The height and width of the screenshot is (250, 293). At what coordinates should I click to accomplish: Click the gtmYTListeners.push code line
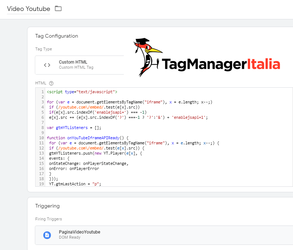96,153
